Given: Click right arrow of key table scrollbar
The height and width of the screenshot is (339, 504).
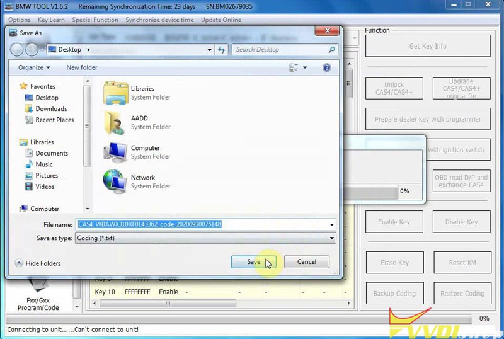Looking at the screenshot, I should click(348, 303).
